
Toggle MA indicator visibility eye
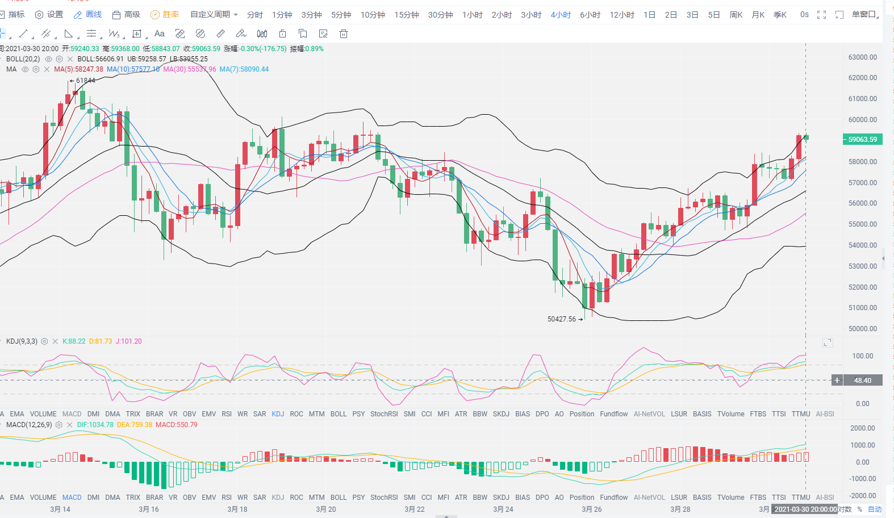(x=25, y=69)
